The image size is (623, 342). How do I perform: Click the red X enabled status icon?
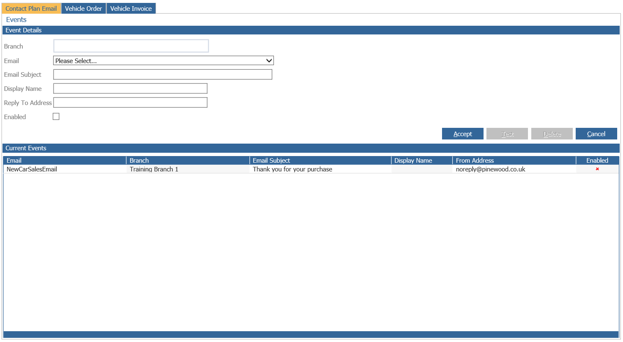tap(597, 169)
